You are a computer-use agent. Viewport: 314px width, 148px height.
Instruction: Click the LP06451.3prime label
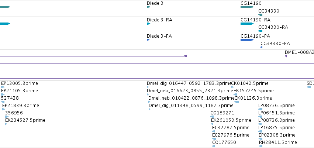pos(277,113)
